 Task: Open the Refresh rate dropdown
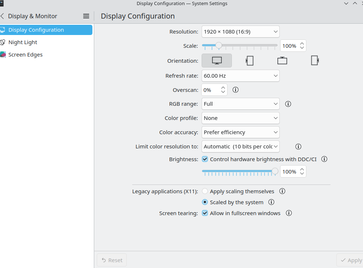click(241, 76)
